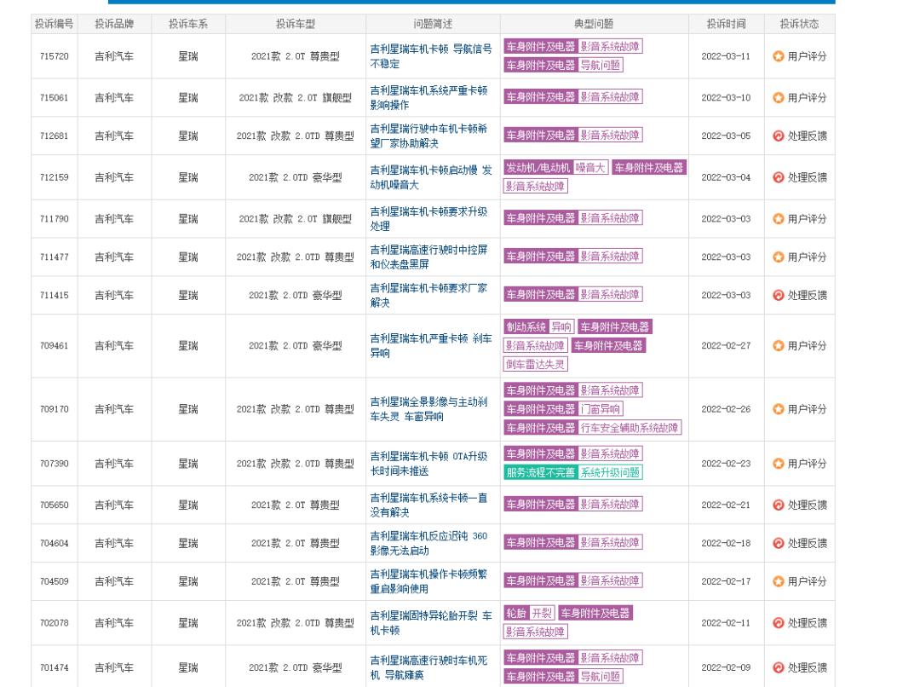Click the star icon for complaint 707390
This screenshot has width=920, height=687.
(778, 464)
